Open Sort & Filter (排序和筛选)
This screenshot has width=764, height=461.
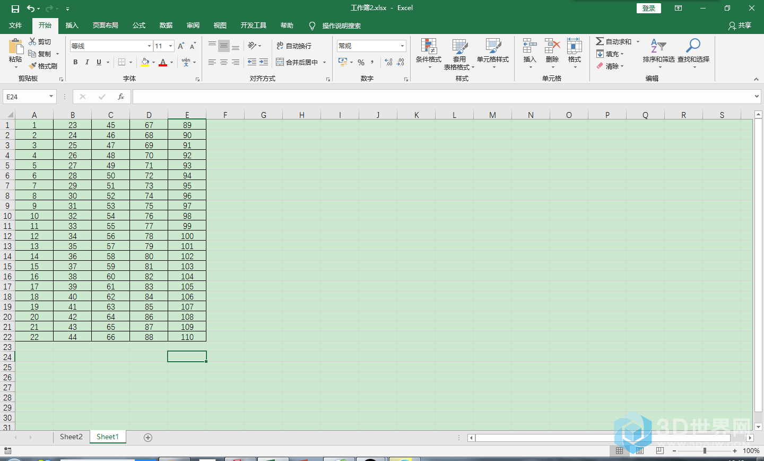658,53
